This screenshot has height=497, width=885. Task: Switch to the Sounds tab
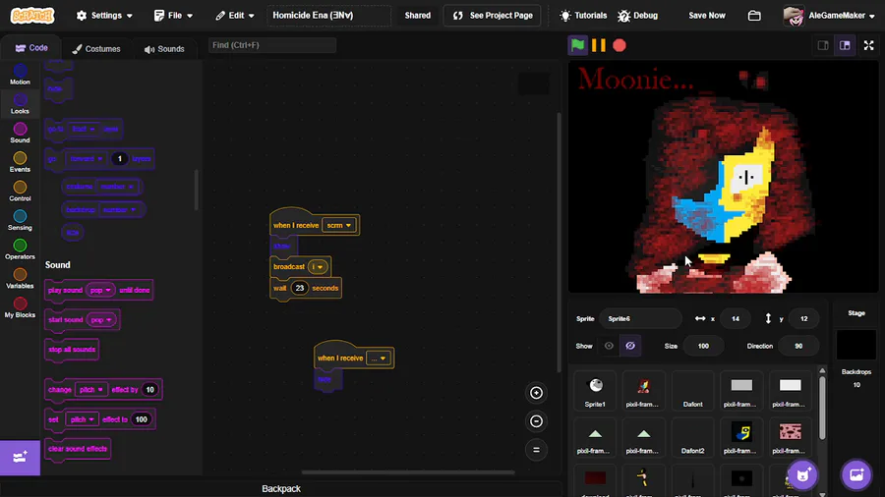point(164,49)
